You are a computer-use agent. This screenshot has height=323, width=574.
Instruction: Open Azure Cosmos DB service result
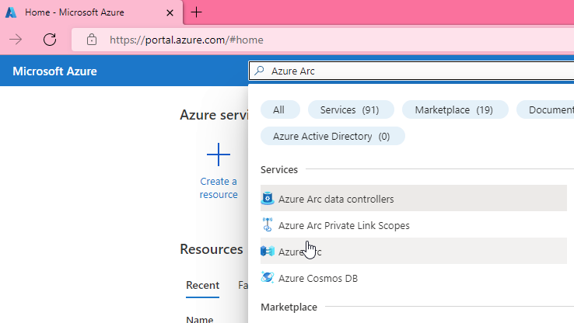[x=414, y=278]
